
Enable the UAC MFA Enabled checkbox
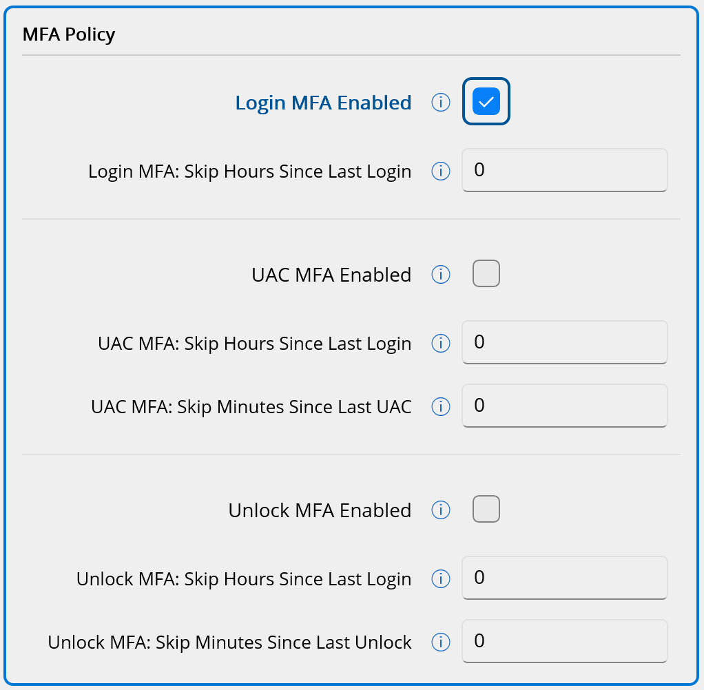click(486, 274)
